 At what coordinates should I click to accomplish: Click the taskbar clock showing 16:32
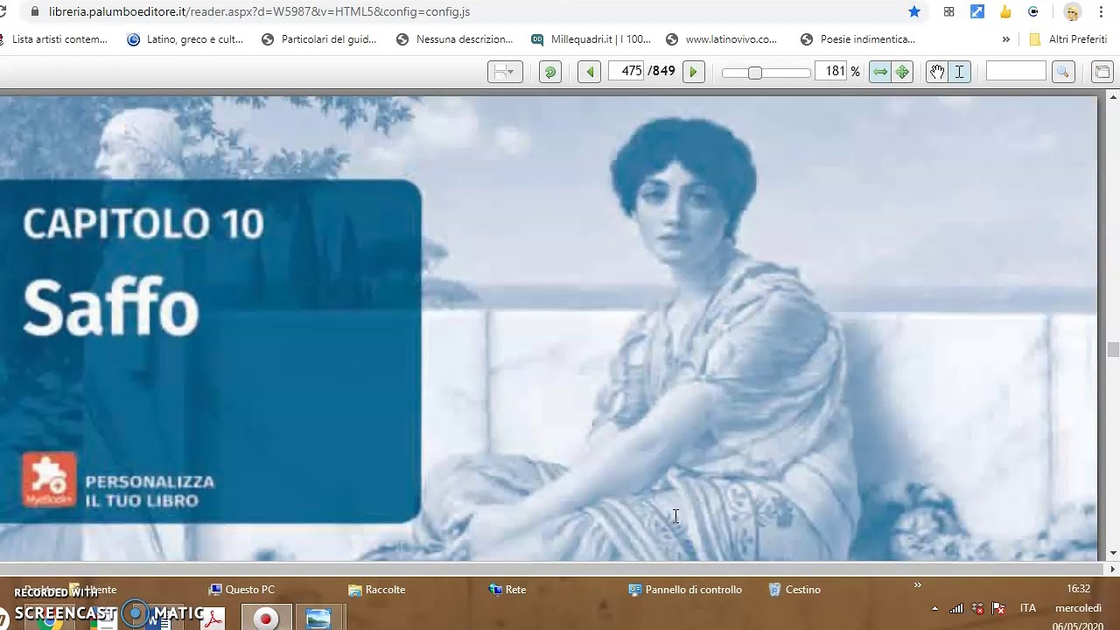1078,590
